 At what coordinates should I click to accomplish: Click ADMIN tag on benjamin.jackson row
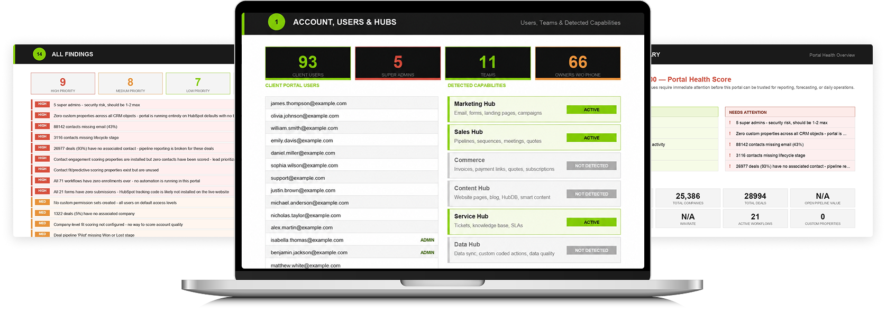tap(427, 252)
